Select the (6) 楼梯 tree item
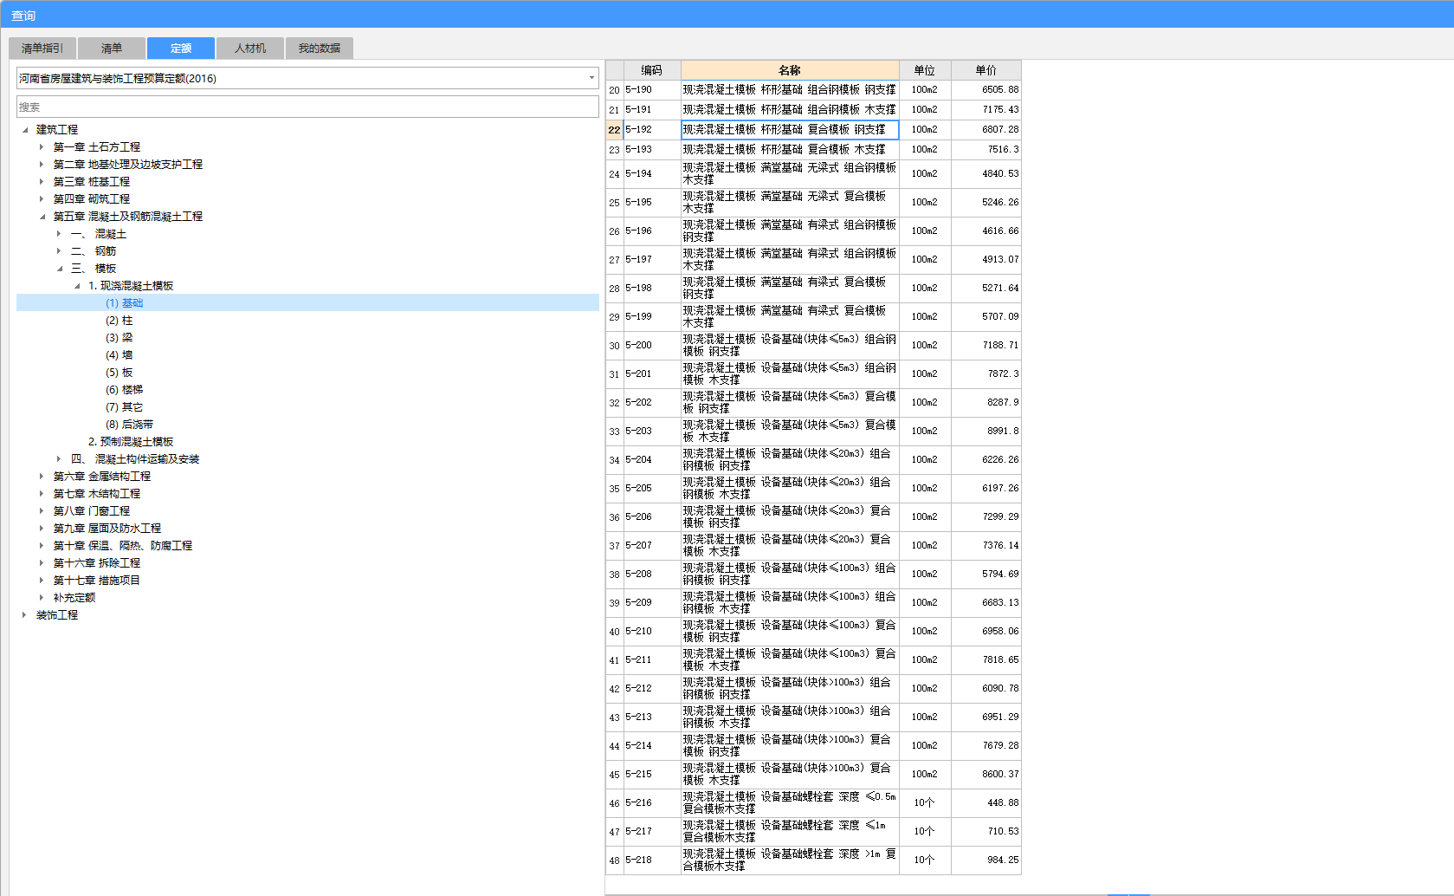 (125, 390)
